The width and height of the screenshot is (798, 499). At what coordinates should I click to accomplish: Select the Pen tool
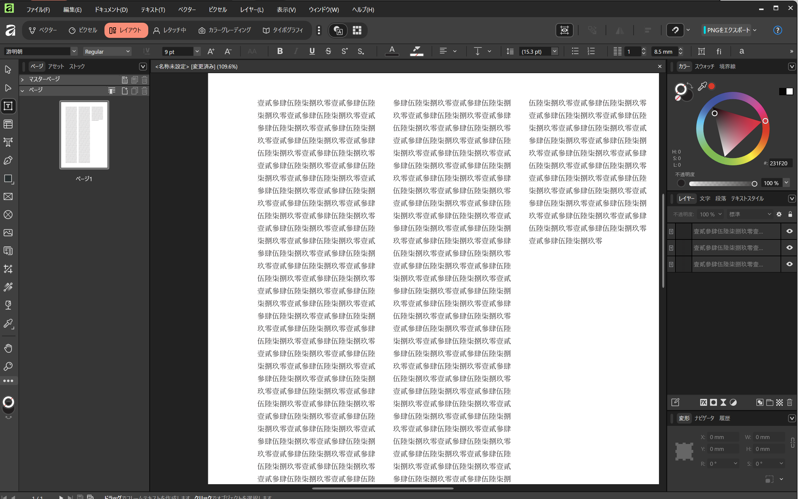pos(8,160)
